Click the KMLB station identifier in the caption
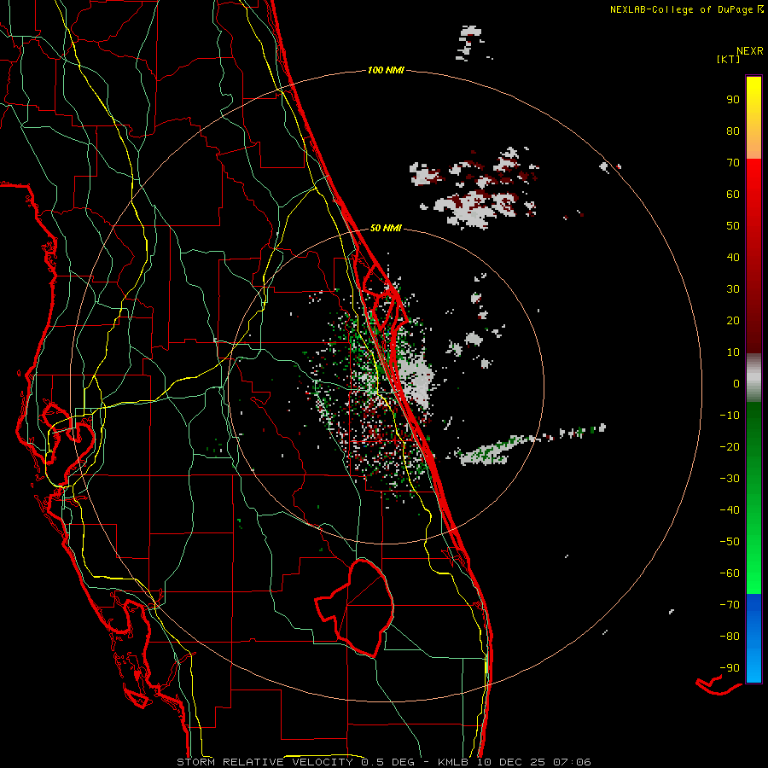768x768 pixels. (452, 762)
